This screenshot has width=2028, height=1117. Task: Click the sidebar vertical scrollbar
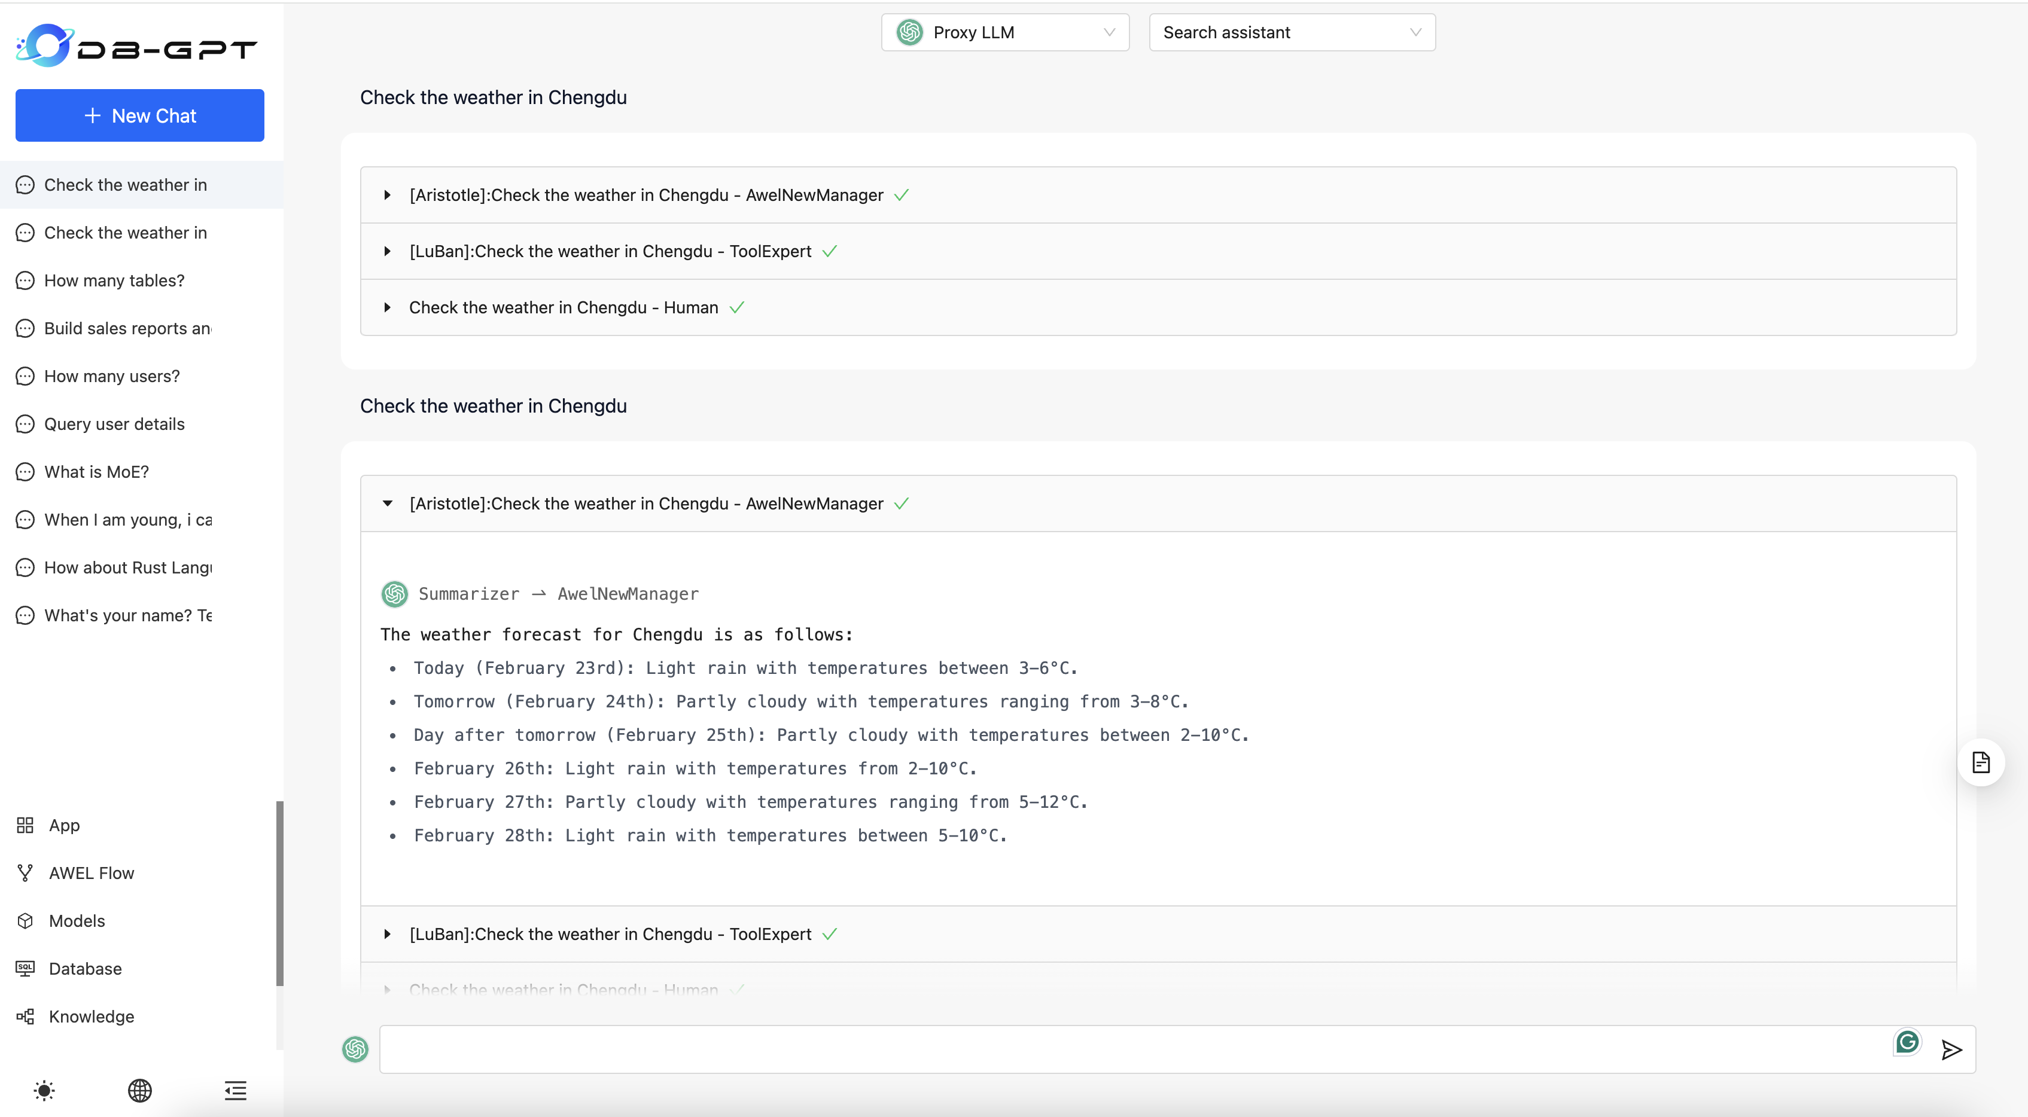279,893
